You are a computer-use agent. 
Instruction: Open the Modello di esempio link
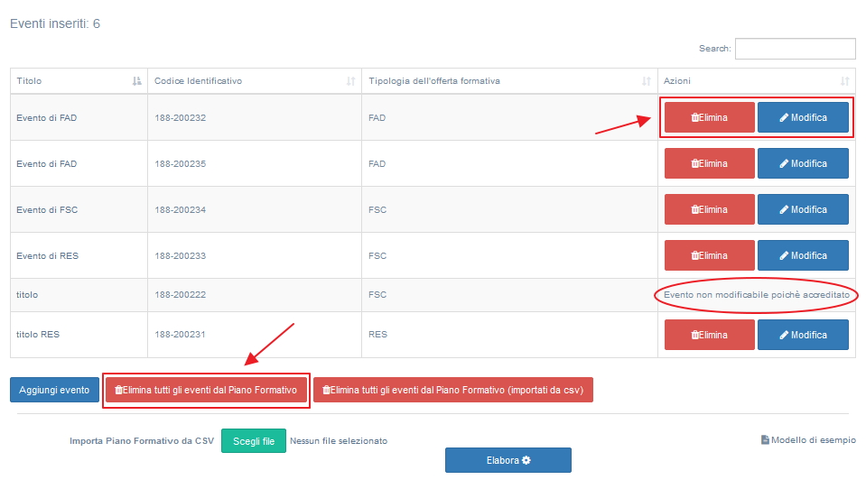tap(808, 440)
